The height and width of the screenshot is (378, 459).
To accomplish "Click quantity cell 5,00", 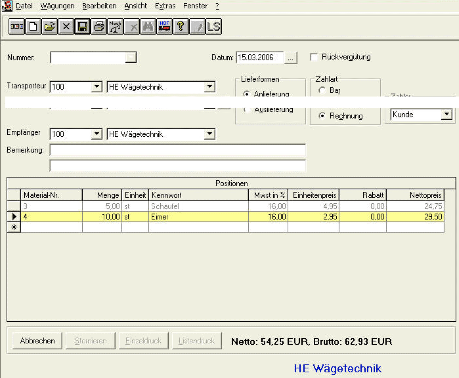I will [102, 206].
